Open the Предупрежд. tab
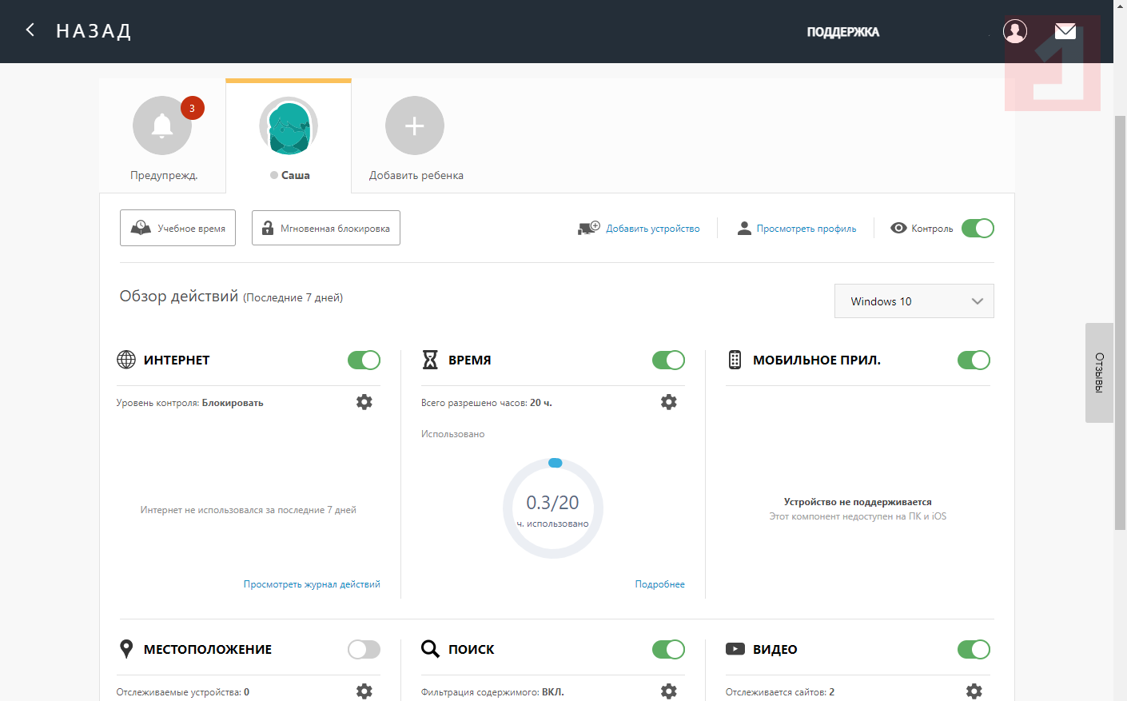This screenshot has width=1127, height=701. pos(163,136)
